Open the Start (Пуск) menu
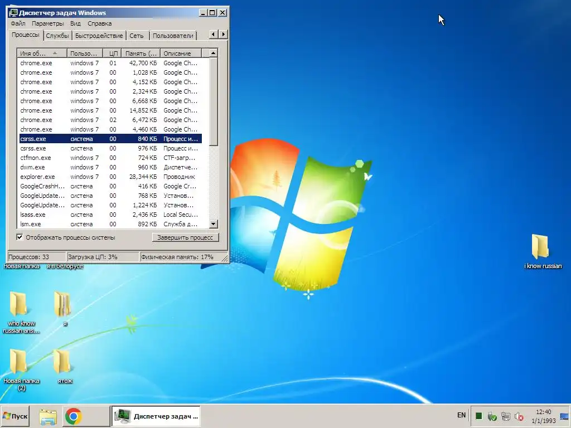Image resolution: width=571 pixels, height=428 pixels. (15, 416)
